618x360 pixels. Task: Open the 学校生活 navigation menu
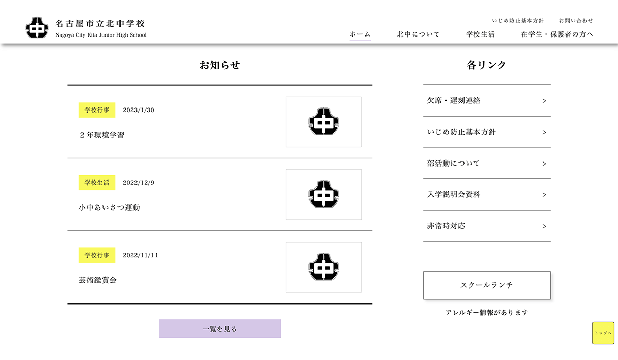pos(481,34)
